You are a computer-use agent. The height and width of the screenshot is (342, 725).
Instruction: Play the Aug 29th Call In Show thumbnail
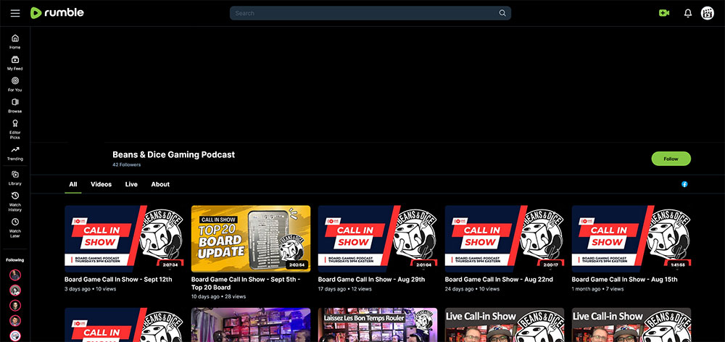pyautogui.click(x=378, y=238)
